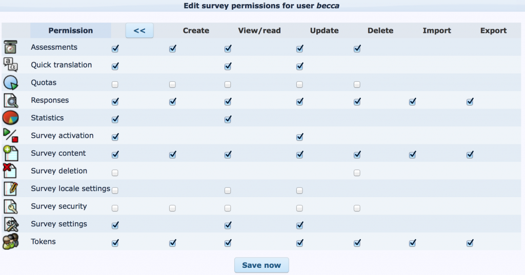Click the Survey security icon
Image resolution: width=525 pixels, height=275 pixels.
point(11,207)
